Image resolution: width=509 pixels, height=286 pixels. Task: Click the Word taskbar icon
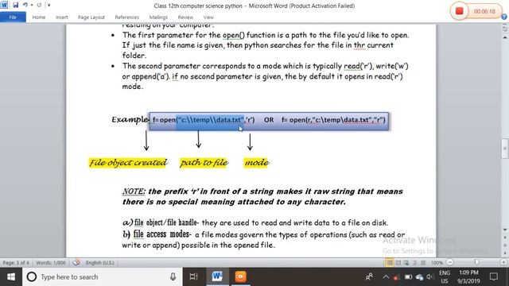(x=217, y=277)
